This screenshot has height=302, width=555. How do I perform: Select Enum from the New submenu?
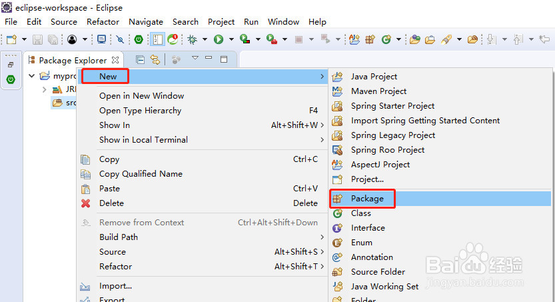[x=441, y=243]
